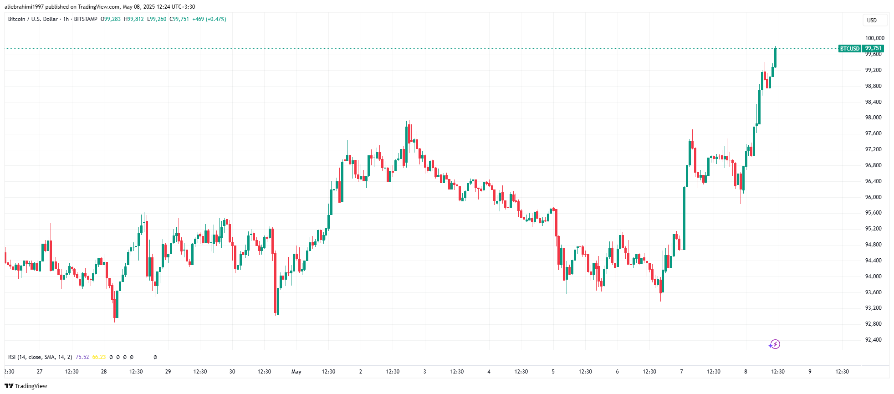Click the last isolated empty-value symbol in RSI legend
Image resolution: width=894 pixels, height=394 pixels.
point(155,357)
